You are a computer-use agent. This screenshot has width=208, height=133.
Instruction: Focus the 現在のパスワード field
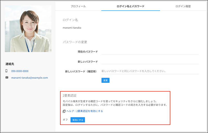coord(150,52)
